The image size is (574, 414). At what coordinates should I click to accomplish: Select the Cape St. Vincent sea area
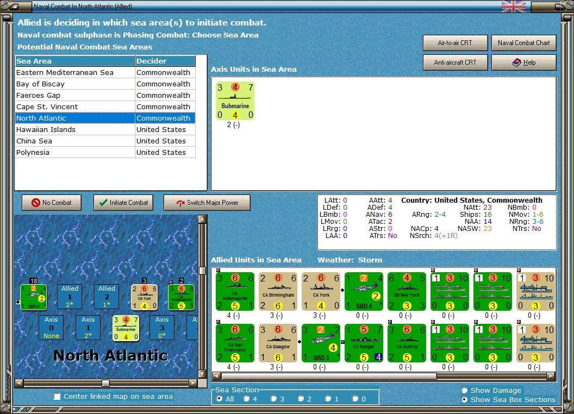(105, 106)
